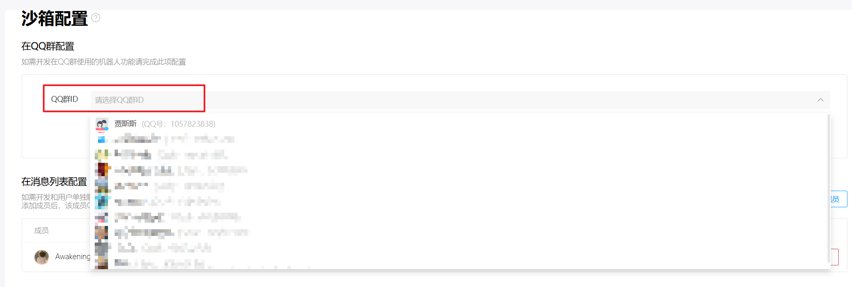This screenshot has width=852, height=287.
Task: Click the 贾斯斯 couple avatar icon
Action: 102,124
